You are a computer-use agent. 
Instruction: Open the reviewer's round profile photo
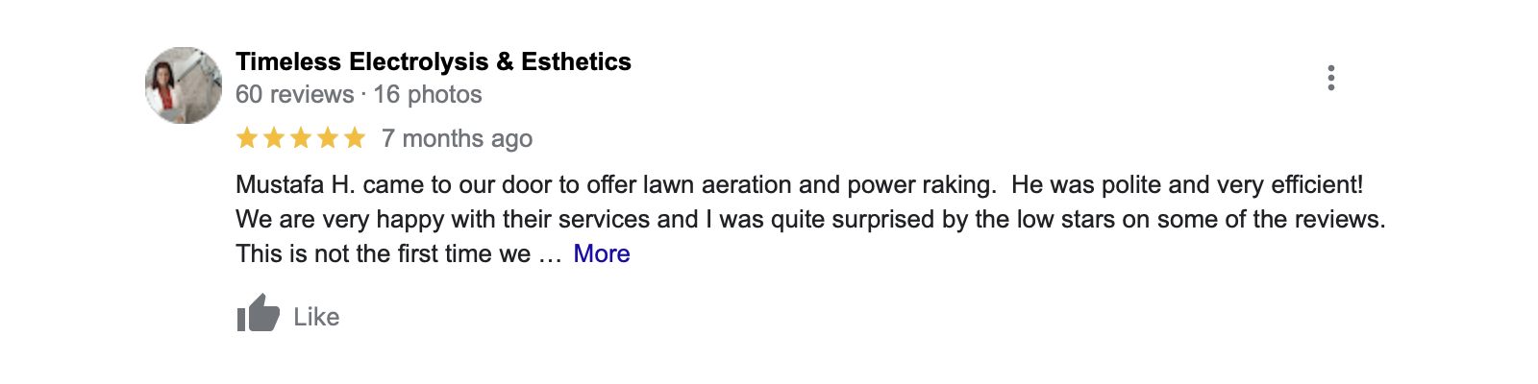(x=184, y=85)
